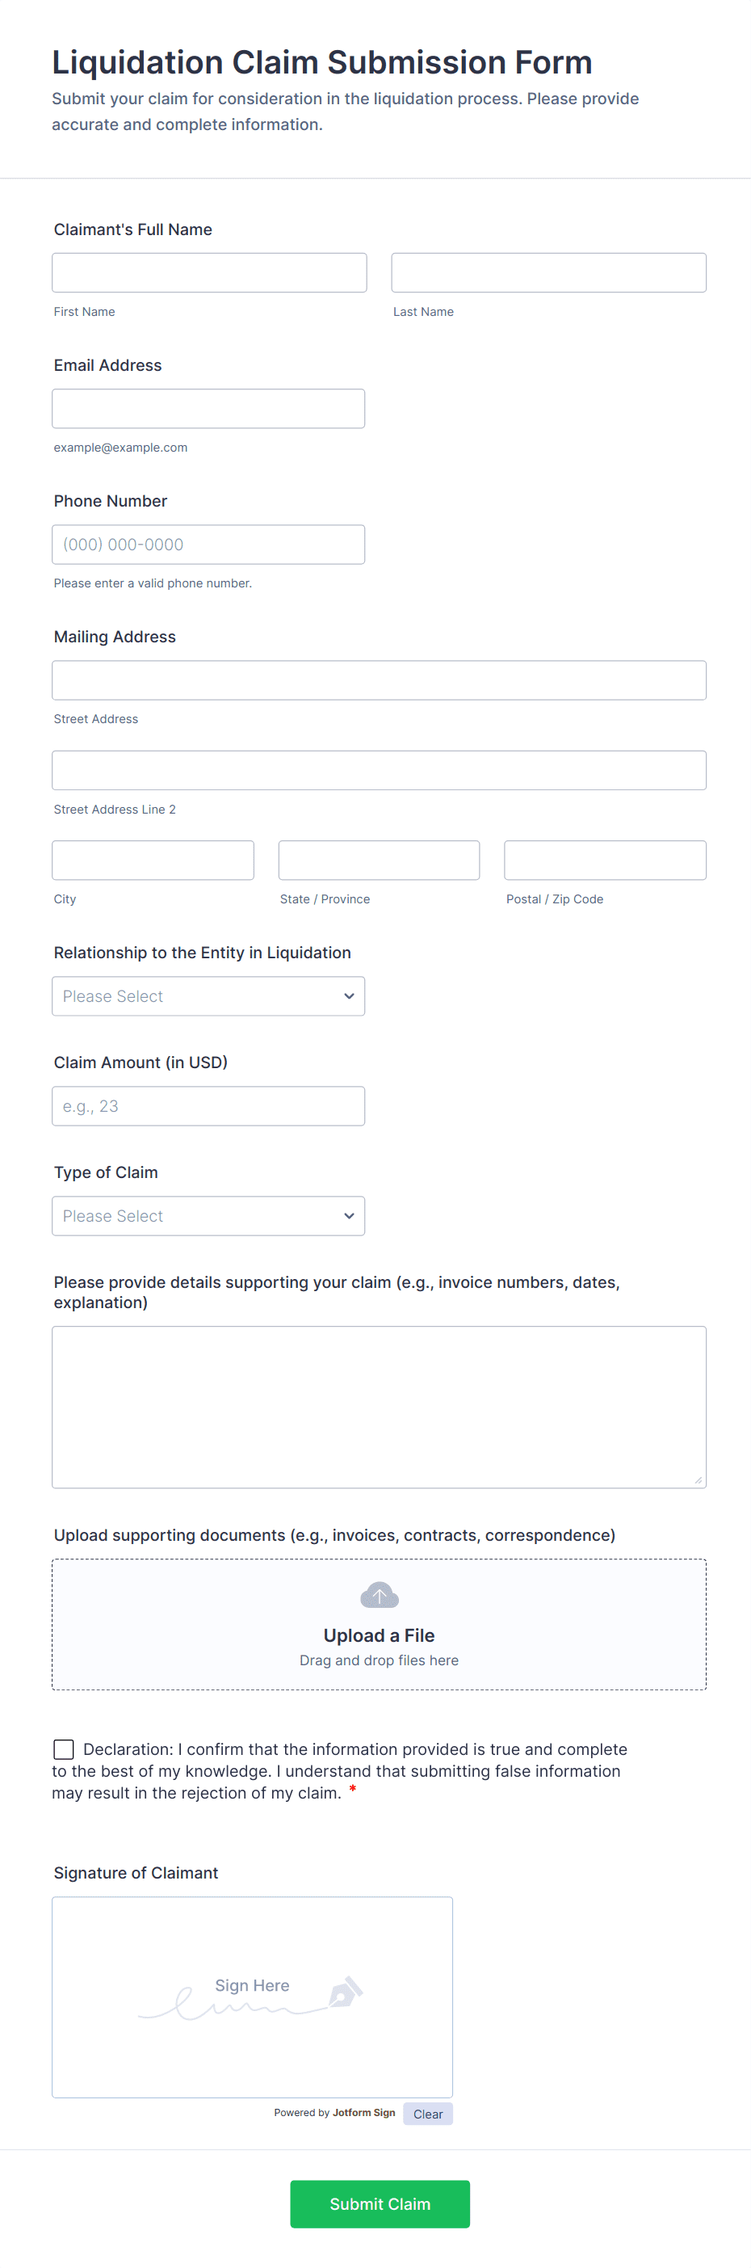751x2268 pixels.
Task: Click the signature pen icon
Action: [345, 1992]
